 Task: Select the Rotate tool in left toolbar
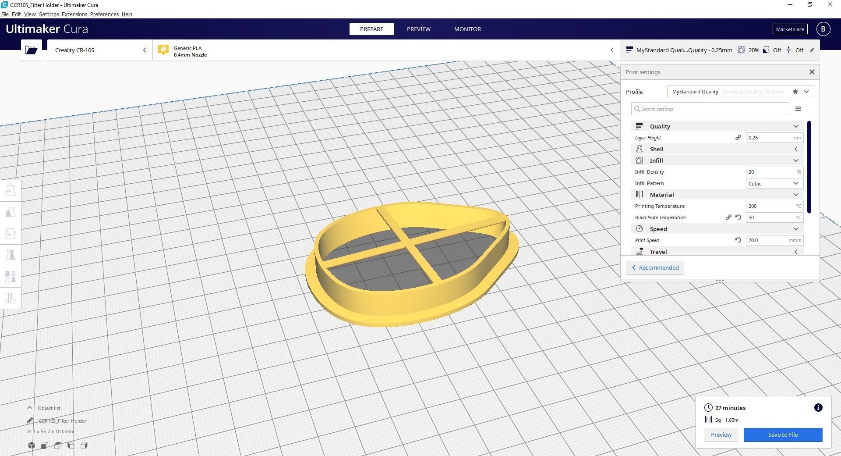coord(11,234)
